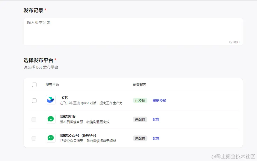This screenshot has height=161, width=257.
Task: Click the 微信客服 green chat icon
Action: 51,119
